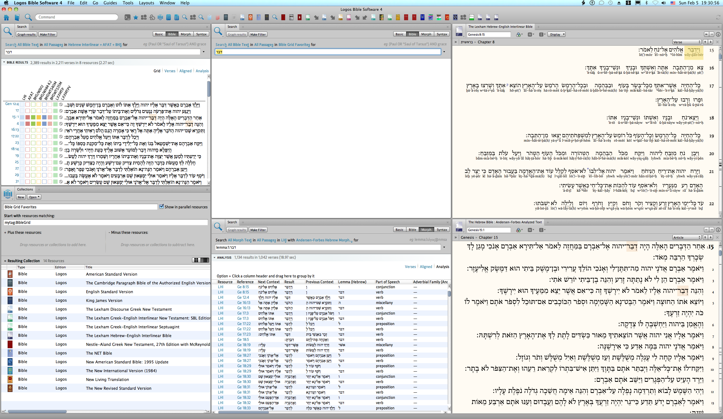Collapse the BIBLE RESULTS section
This screenshot has height=419, width=723.
point(4,62)
